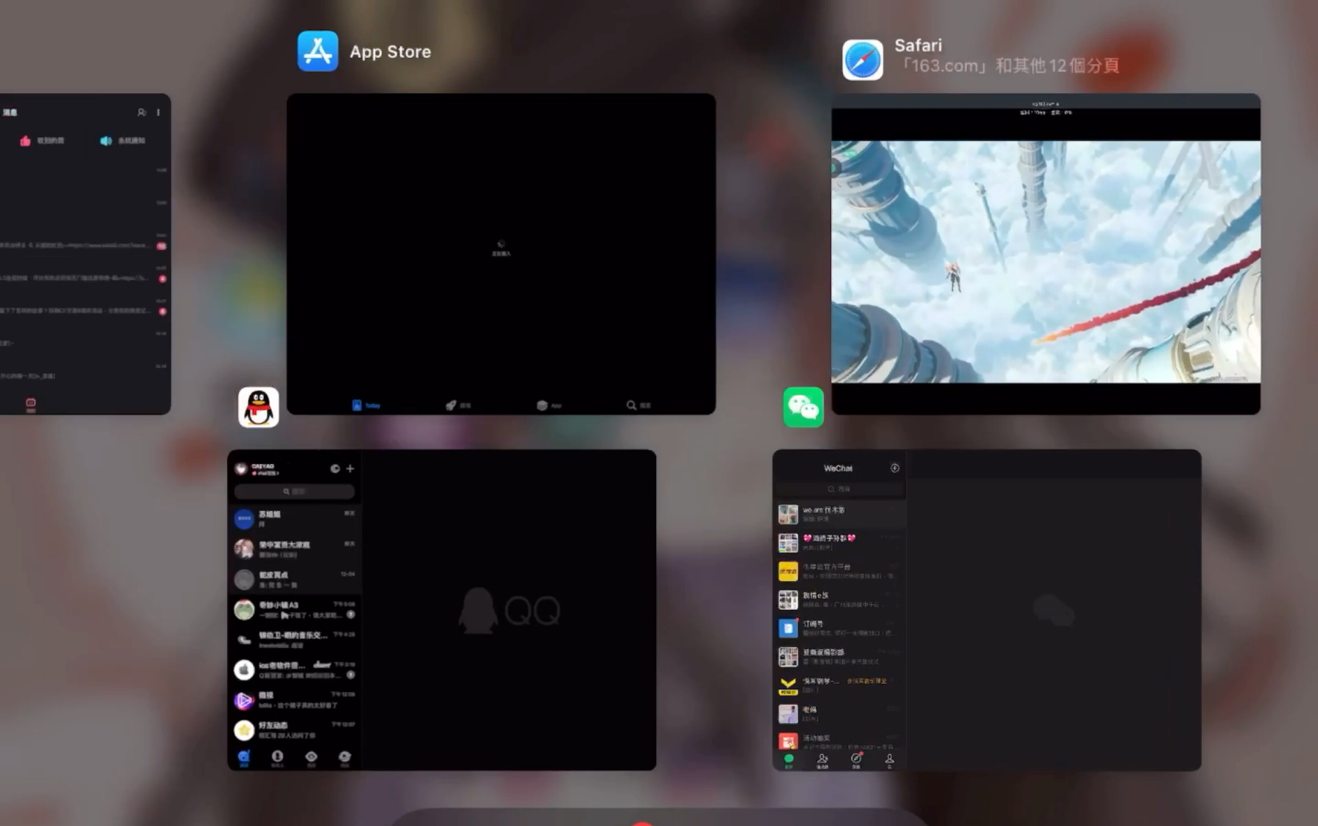The width and height of the screenshot is (1318, 826).
Task: Select the App Store Games rocket tab
Action: pos(458,405)
